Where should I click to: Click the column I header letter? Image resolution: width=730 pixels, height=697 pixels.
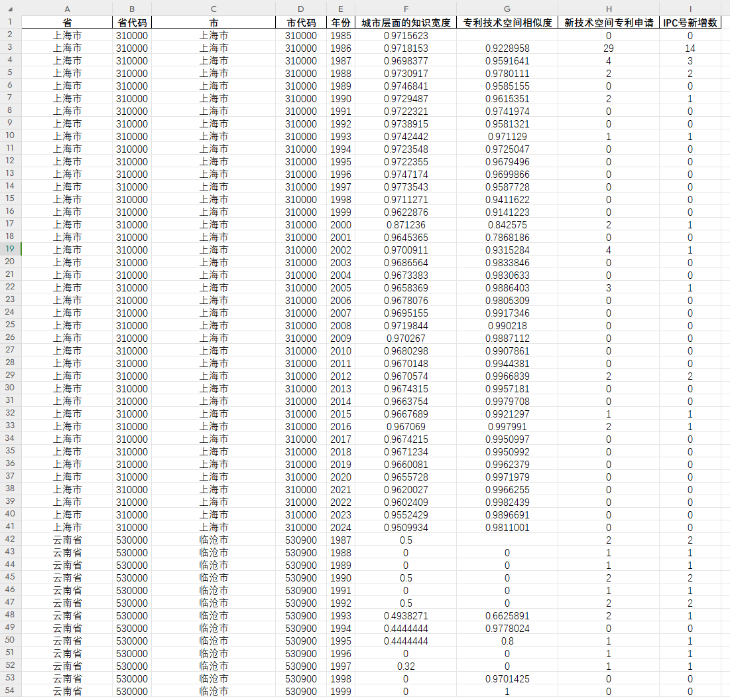(x=690, y=9)
